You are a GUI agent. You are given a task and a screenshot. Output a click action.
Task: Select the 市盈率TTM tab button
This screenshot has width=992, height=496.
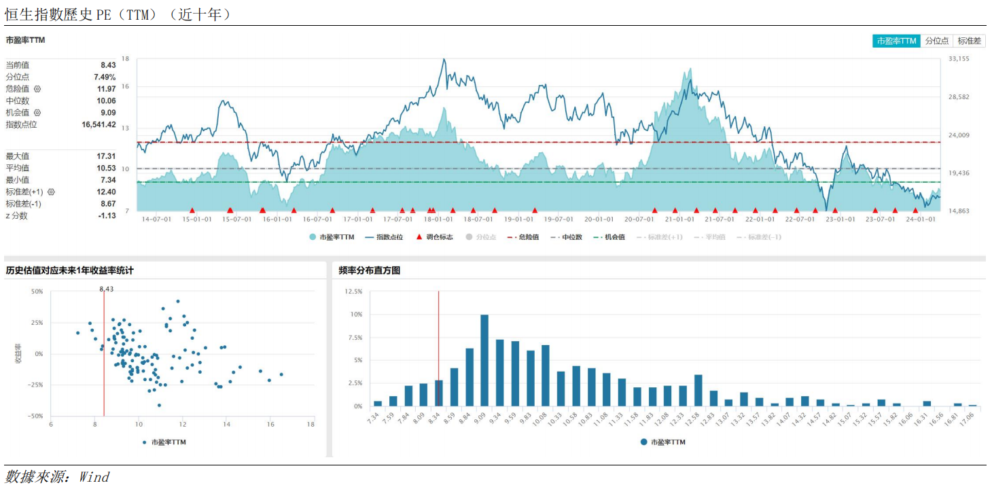coord(897,41)
